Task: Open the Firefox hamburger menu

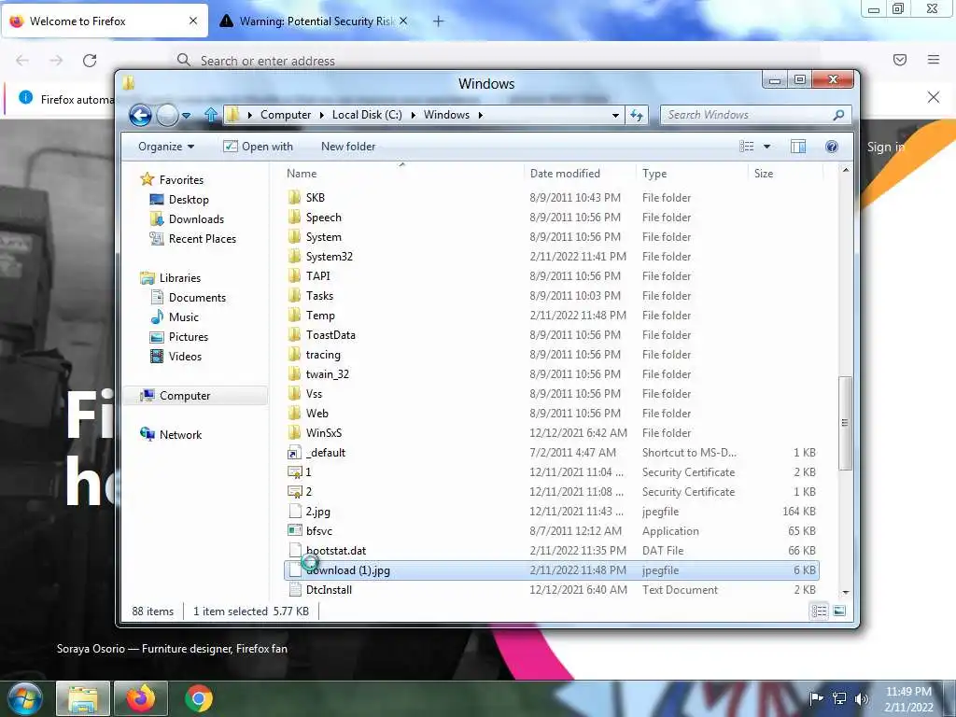Action: click(x=934, y=60)
